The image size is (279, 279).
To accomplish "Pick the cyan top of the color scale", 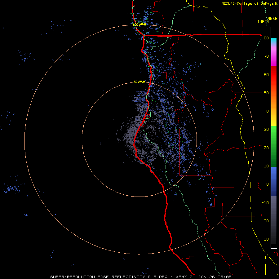I will point(274,41).
